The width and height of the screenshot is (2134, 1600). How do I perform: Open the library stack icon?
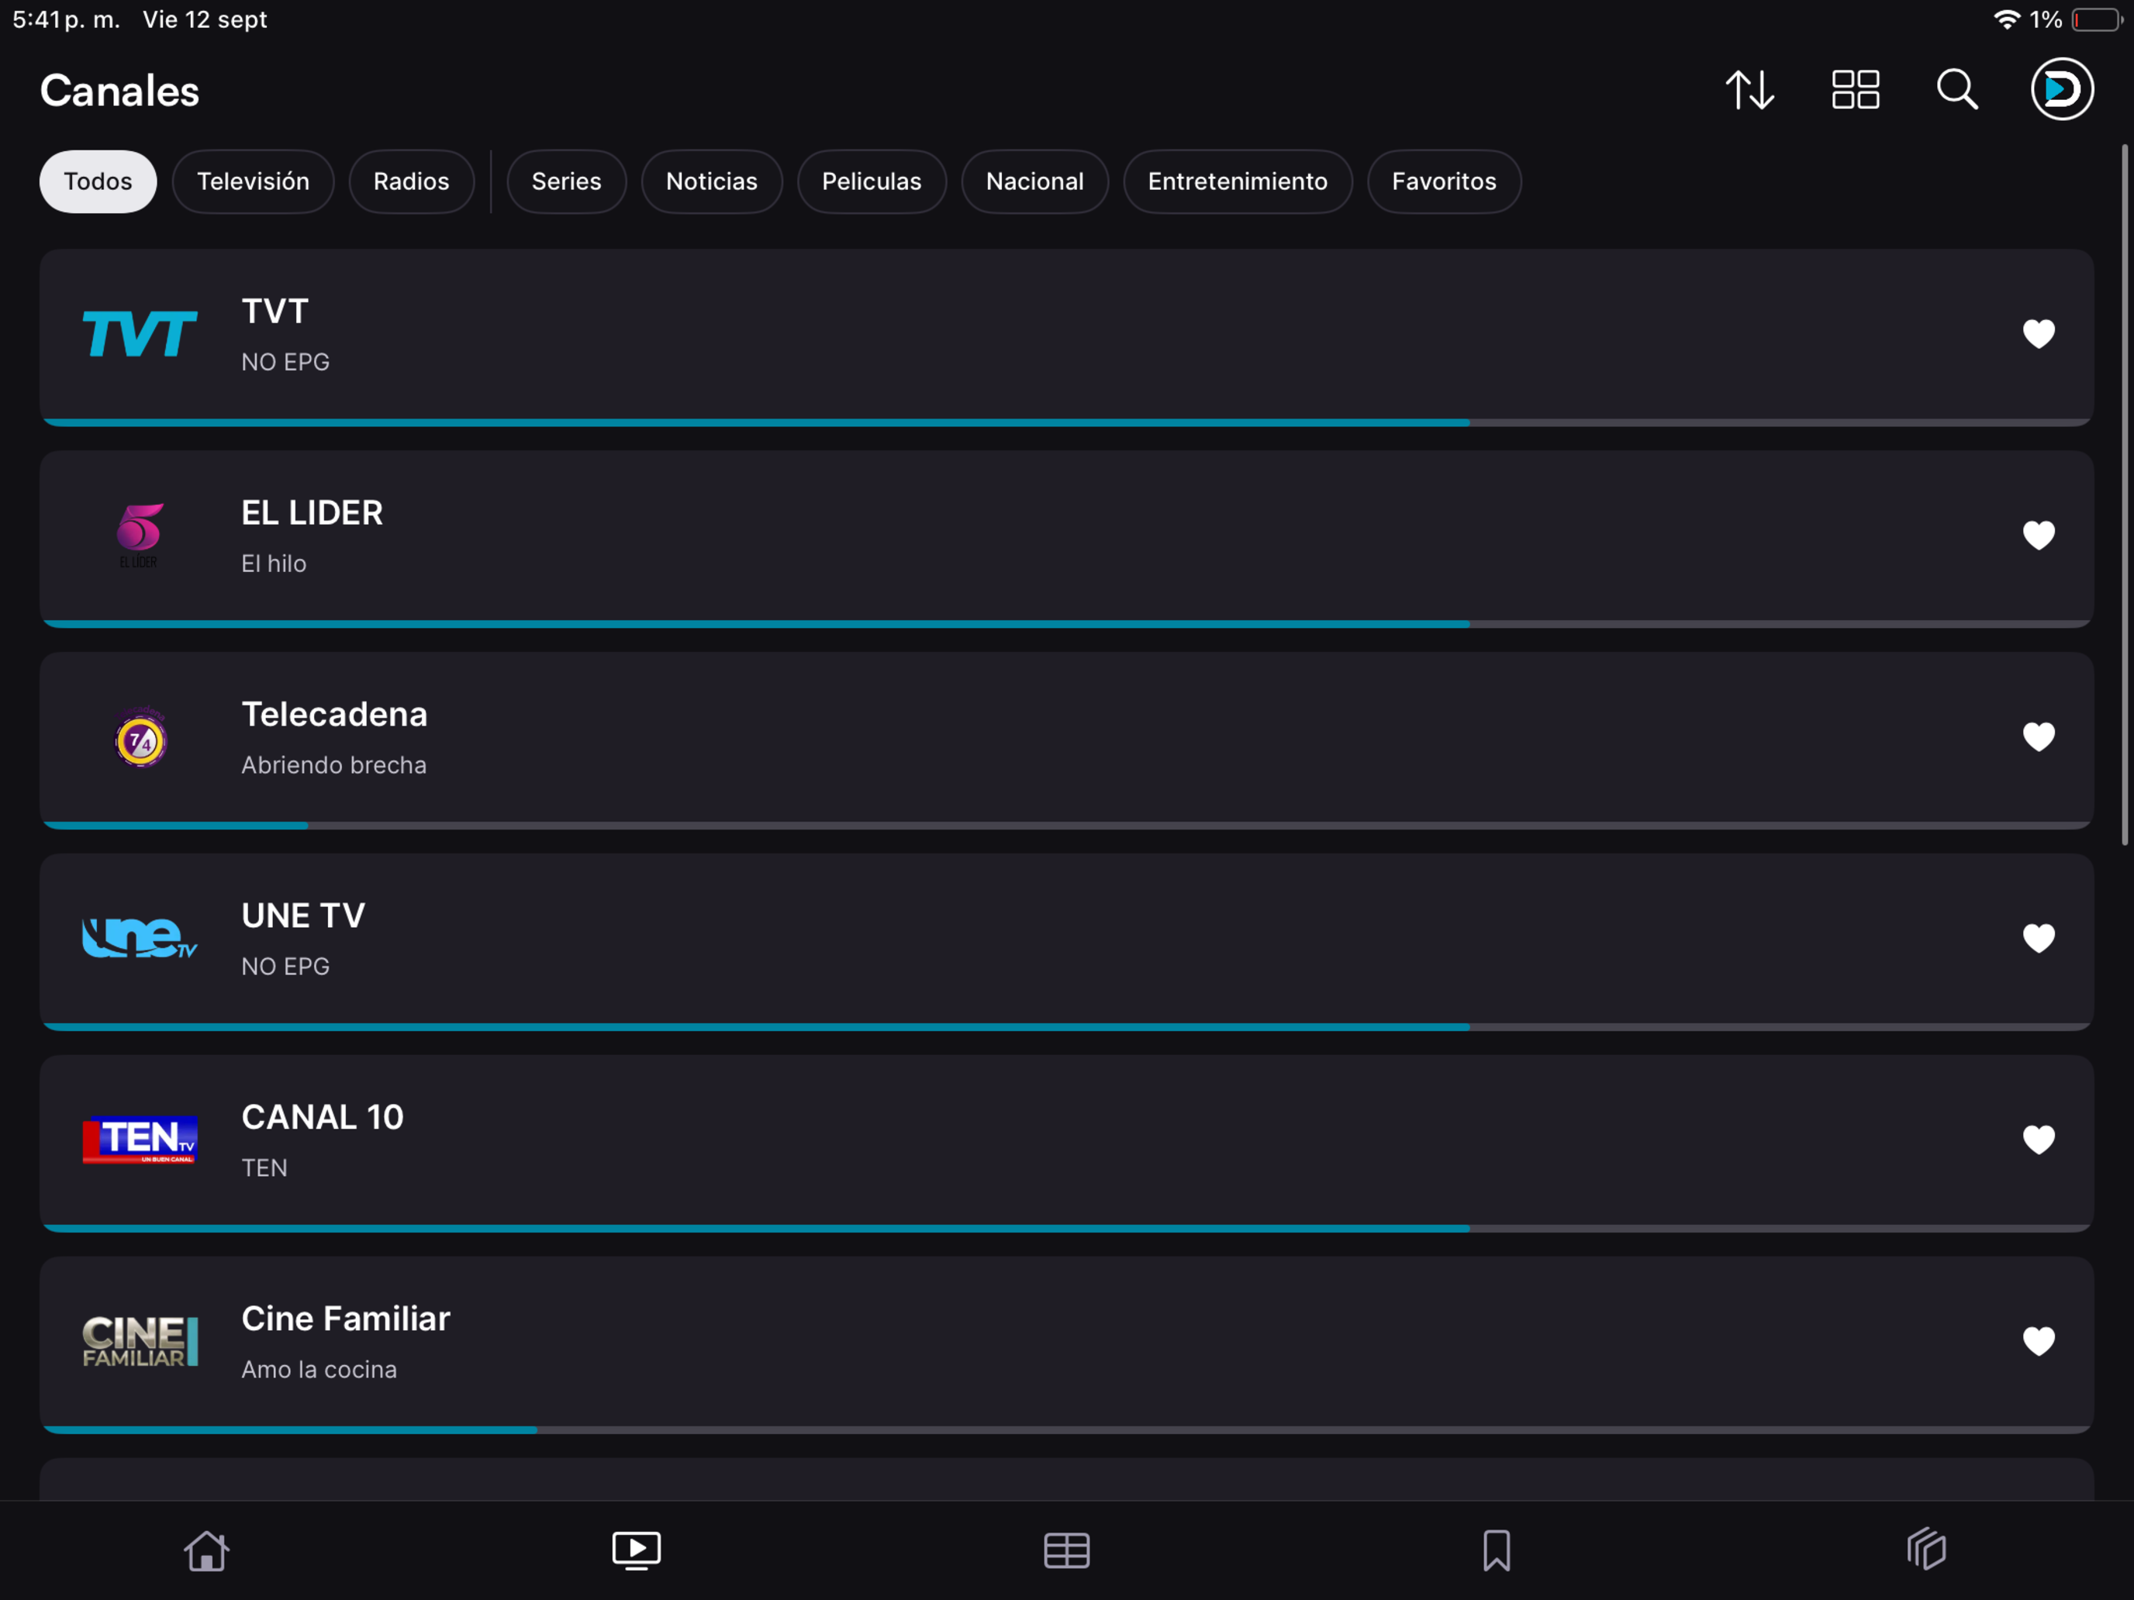[1927, 1549]
